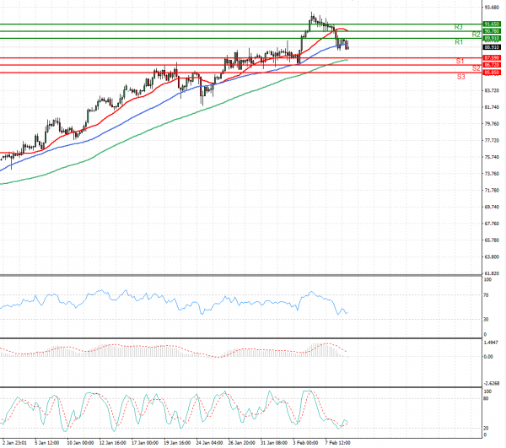Click the 10 Jan 00:00 date label
This screenshot has height=448, width=506.
point(80,443)
